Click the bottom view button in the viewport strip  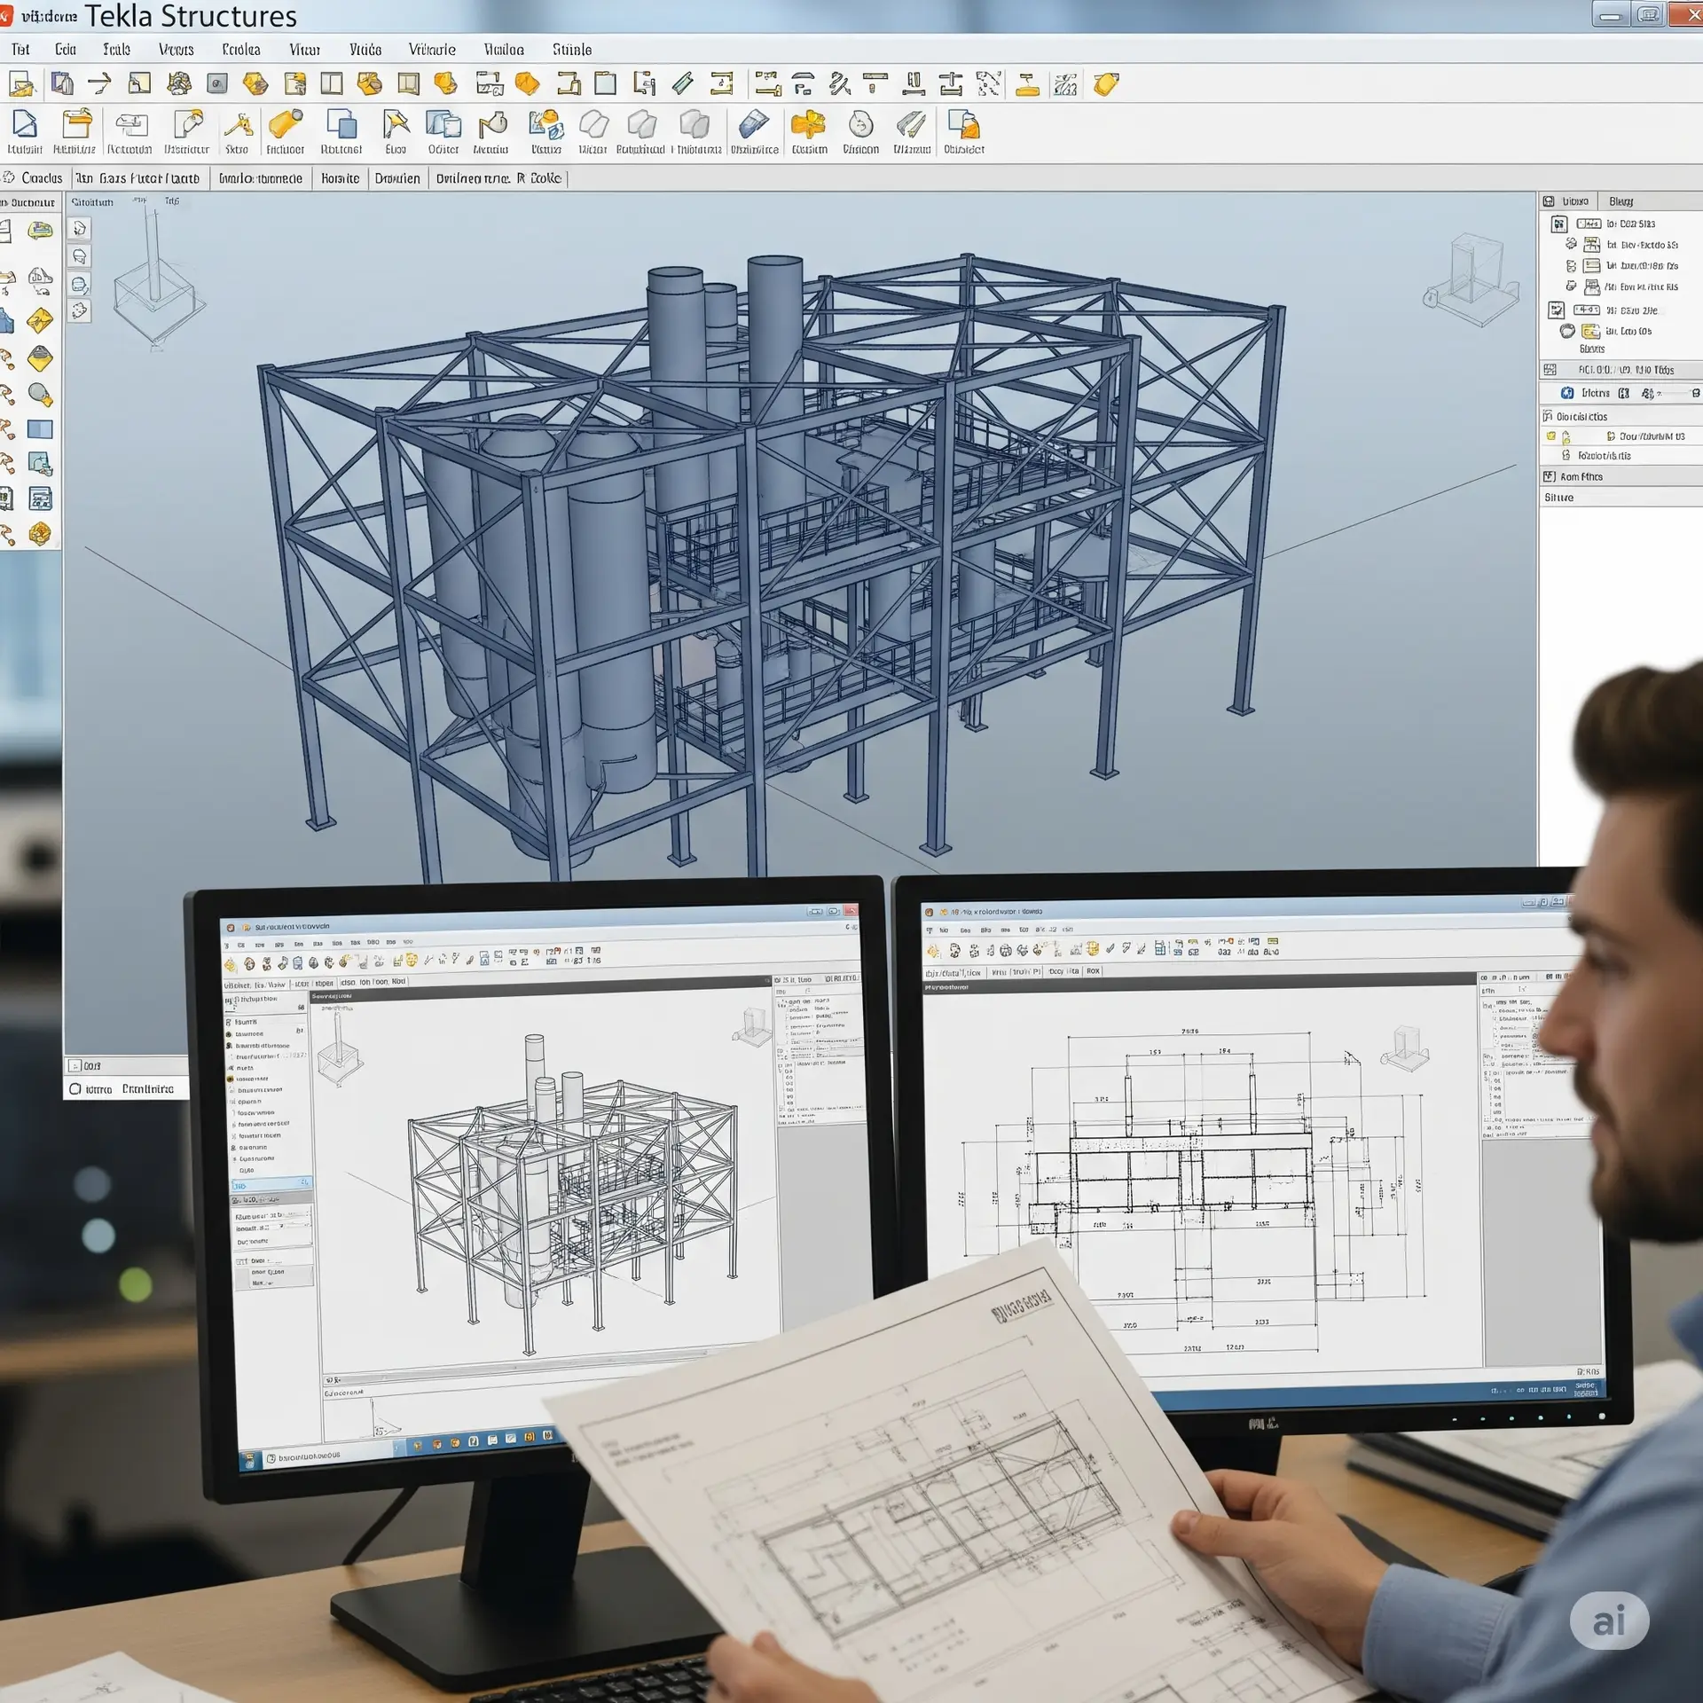pos(80,311)
